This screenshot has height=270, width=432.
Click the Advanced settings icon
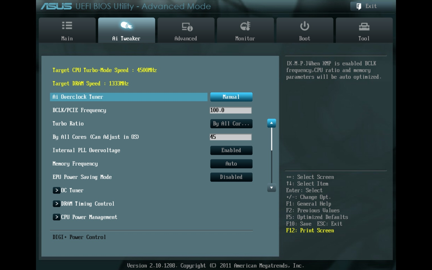tap(187, 27)
